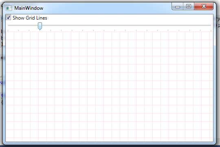
Task: Click slider track just left of the thumb
Action: coord(34,25)
